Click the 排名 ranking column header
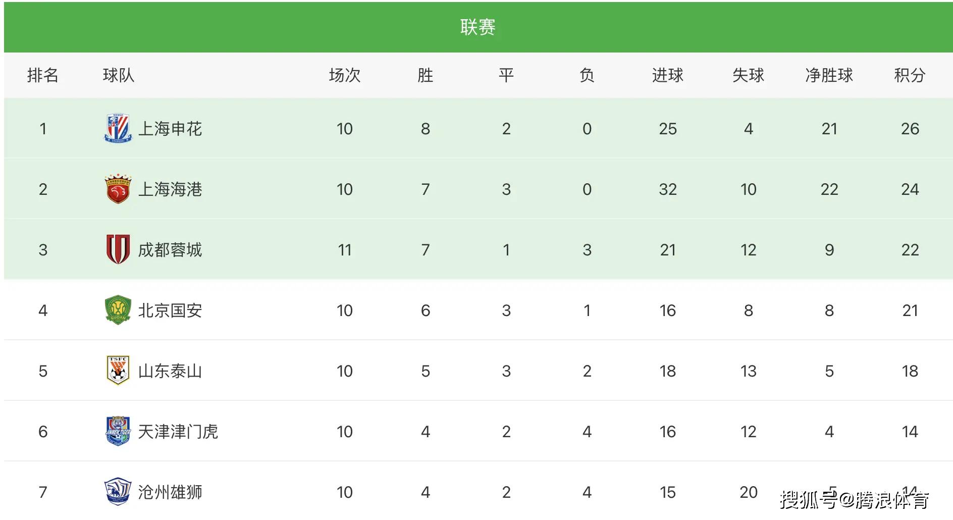 coord(43,75)
